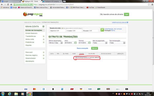Open Ofertas Exclusivas link
Screen dimensions: 154x96
pyautogui.click(x=119, y=23)
